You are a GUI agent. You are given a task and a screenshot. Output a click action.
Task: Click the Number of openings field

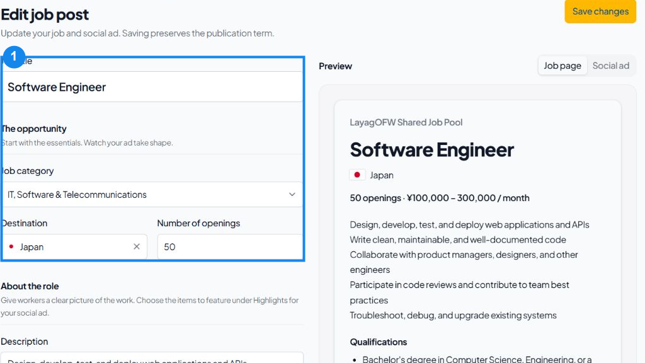tap(230, 246)
